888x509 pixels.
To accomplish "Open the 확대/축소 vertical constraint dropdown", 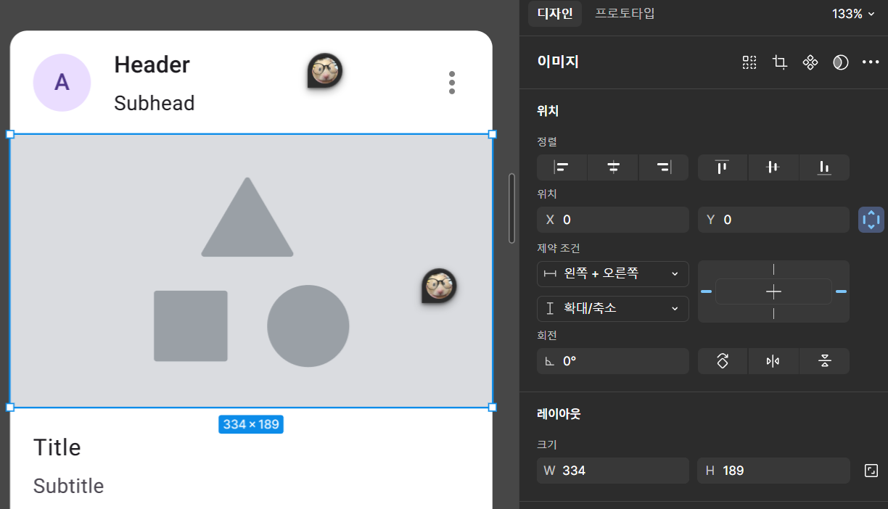I will click(613, 308).
